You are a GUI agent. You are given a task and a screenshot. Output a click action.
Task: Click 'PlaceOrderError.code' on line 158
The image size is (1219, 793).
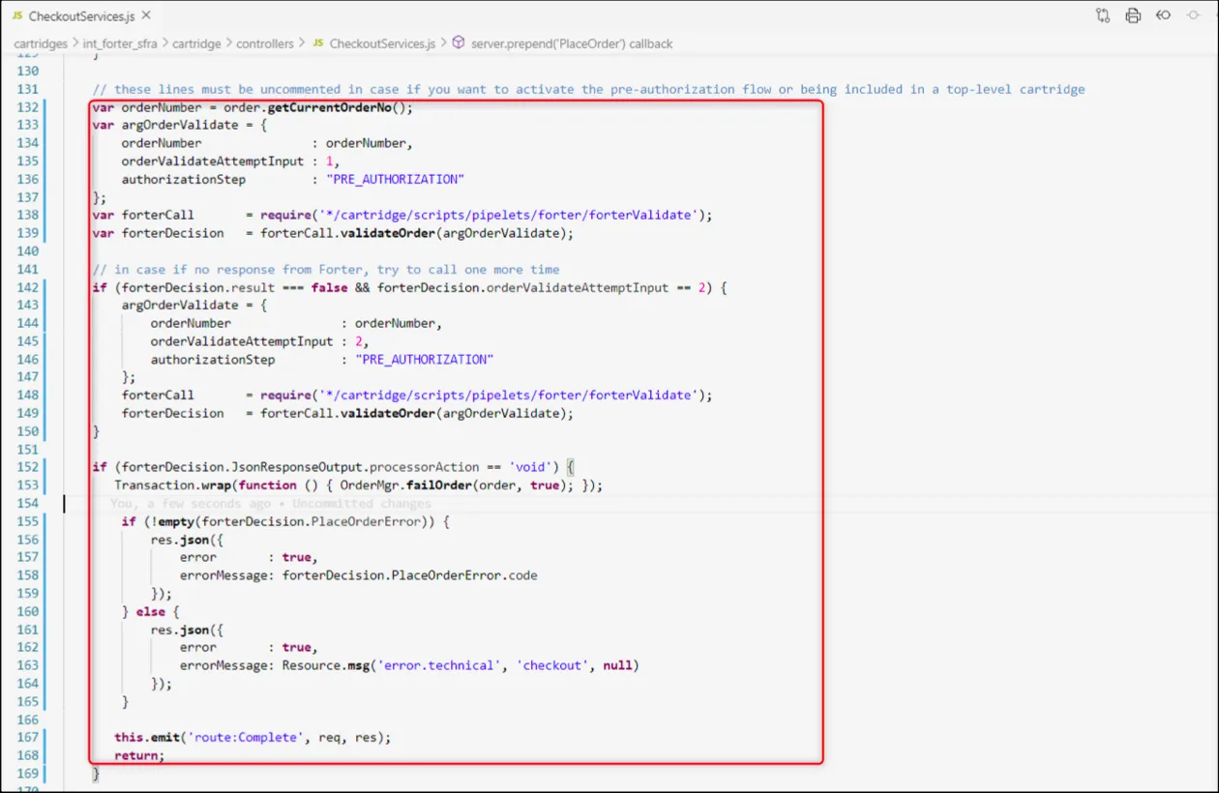[x=464, y=574]
